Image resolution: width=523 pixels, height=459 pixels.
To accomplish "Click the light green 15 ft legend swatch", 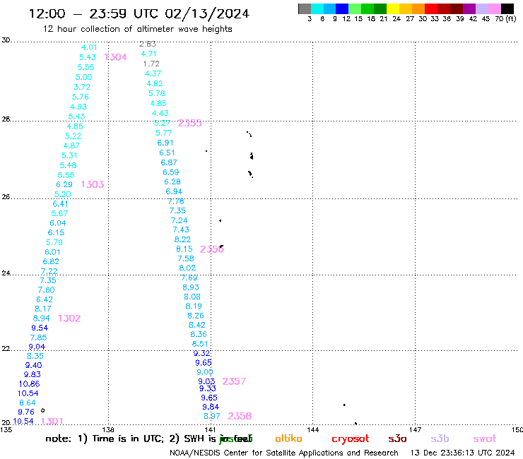I will pos(355,8).
